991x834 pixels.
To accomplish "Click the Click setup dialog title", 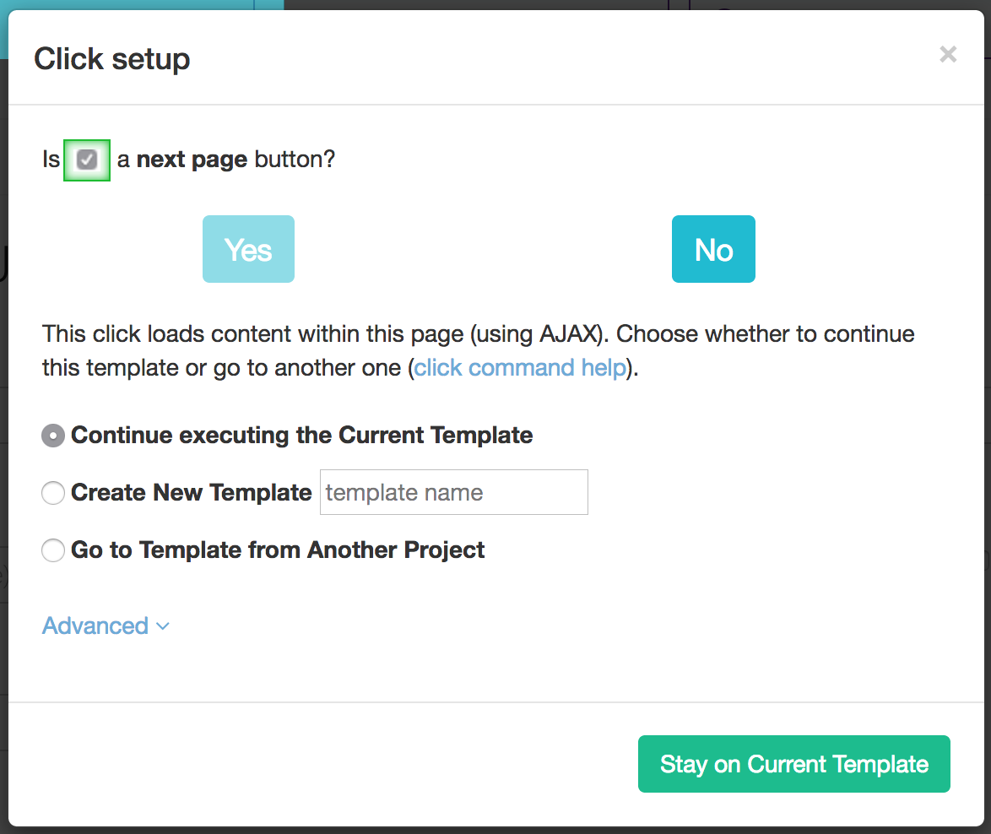I will [x=112, y=59].
